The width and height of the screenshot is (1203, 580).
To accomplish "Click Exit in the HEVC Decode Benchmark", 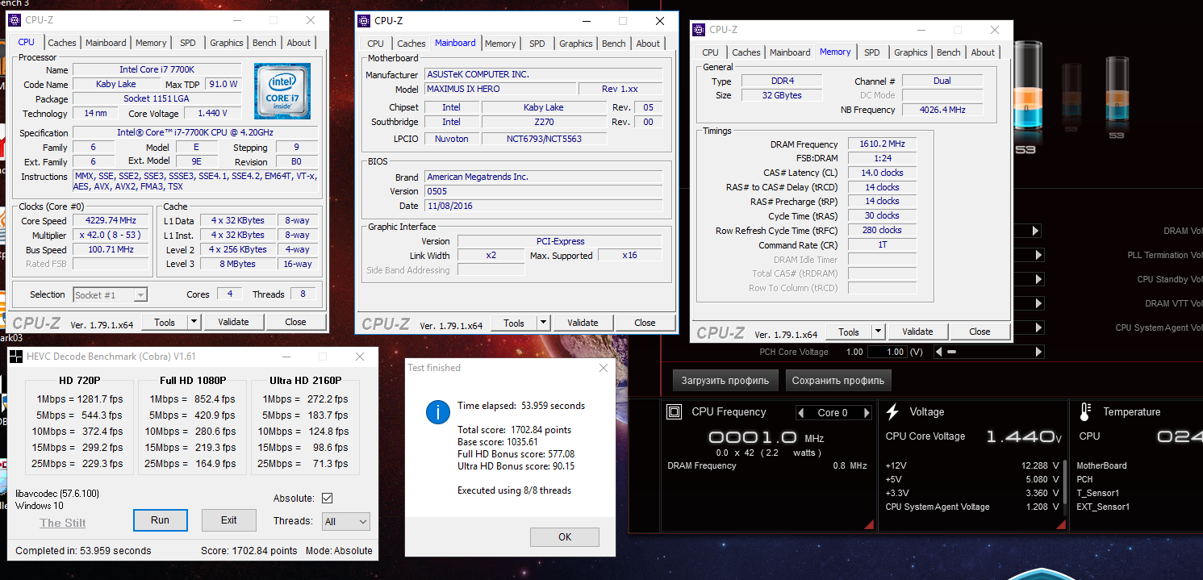I will pyautogui.click(x=229, y=520).
